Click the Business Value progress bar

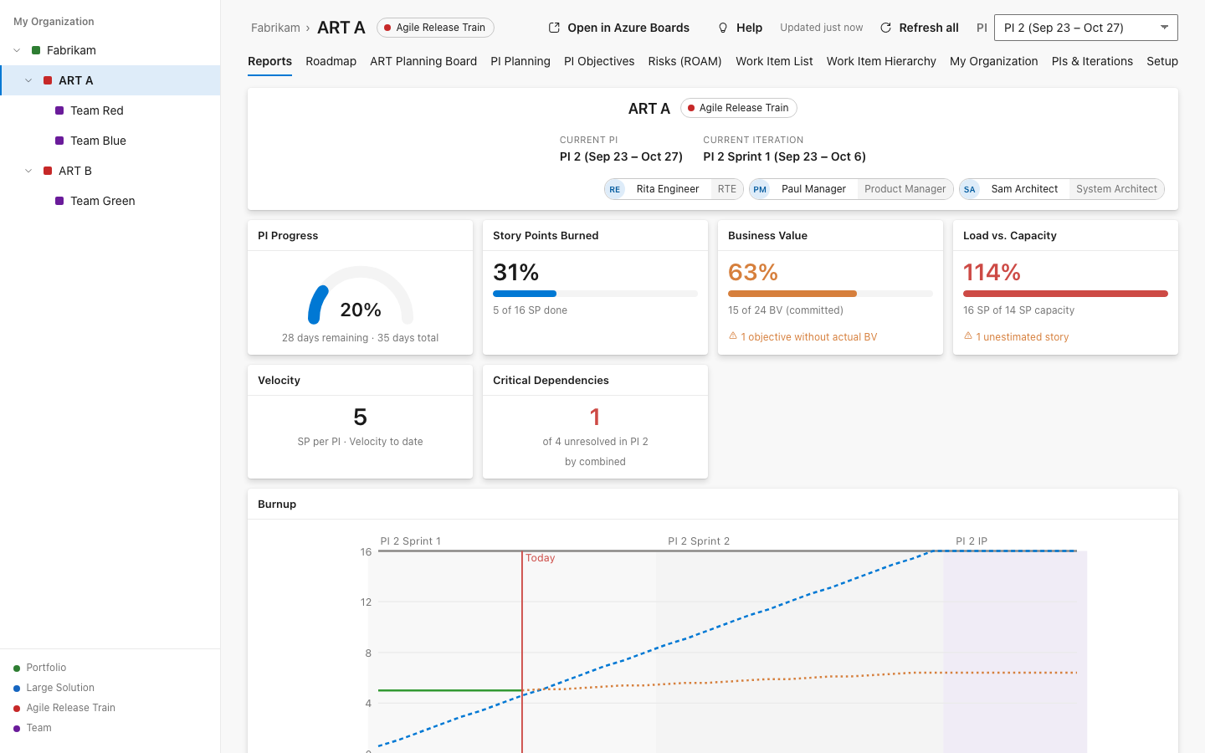[830, 294]
